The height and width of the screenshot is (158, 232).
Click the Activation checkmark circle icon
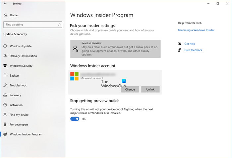coord(5,105)
